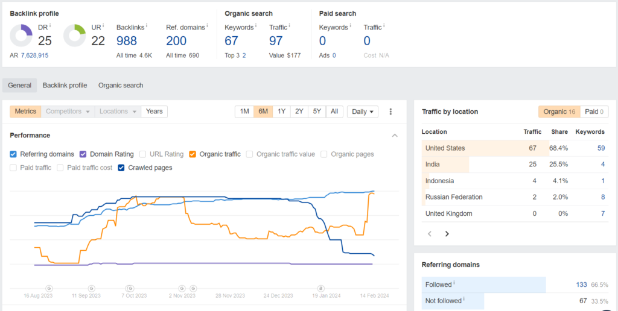Click the info icon beside Paid search Keywords
The image size is (618, 311).
pyautogui.click(x=350, y=25)
